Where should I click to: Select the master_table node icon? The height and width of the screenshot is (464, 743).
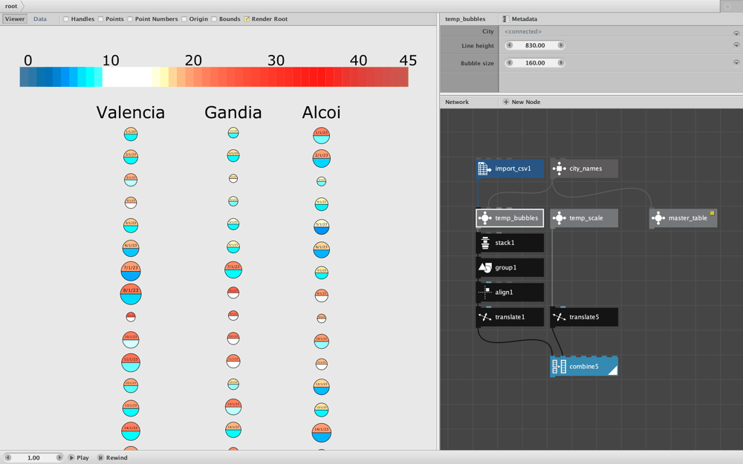point(658,218)
